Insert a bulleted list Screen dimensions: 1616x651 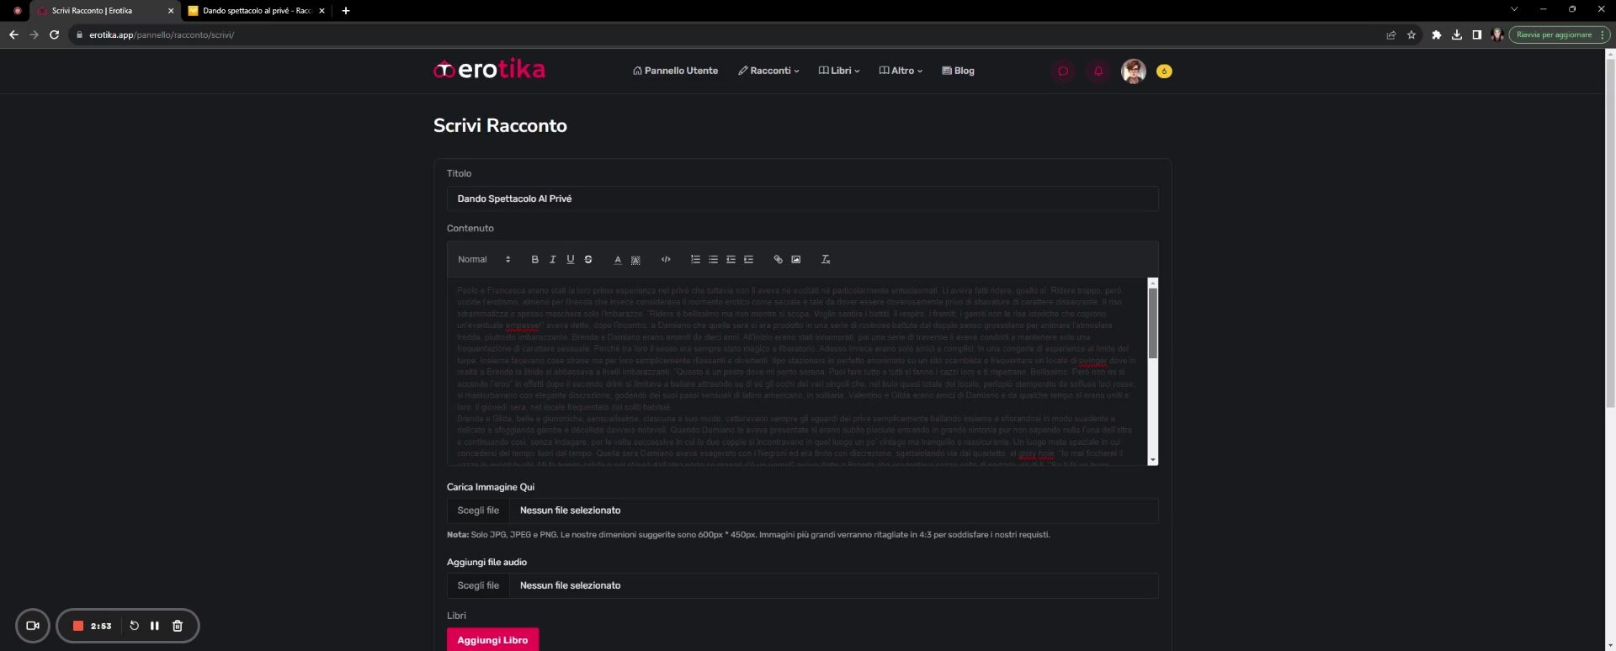713,260
